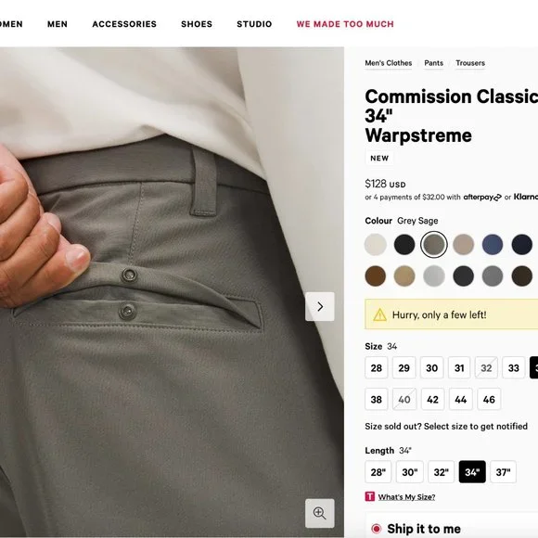Select the 37" length option

[x=503, y=472]
